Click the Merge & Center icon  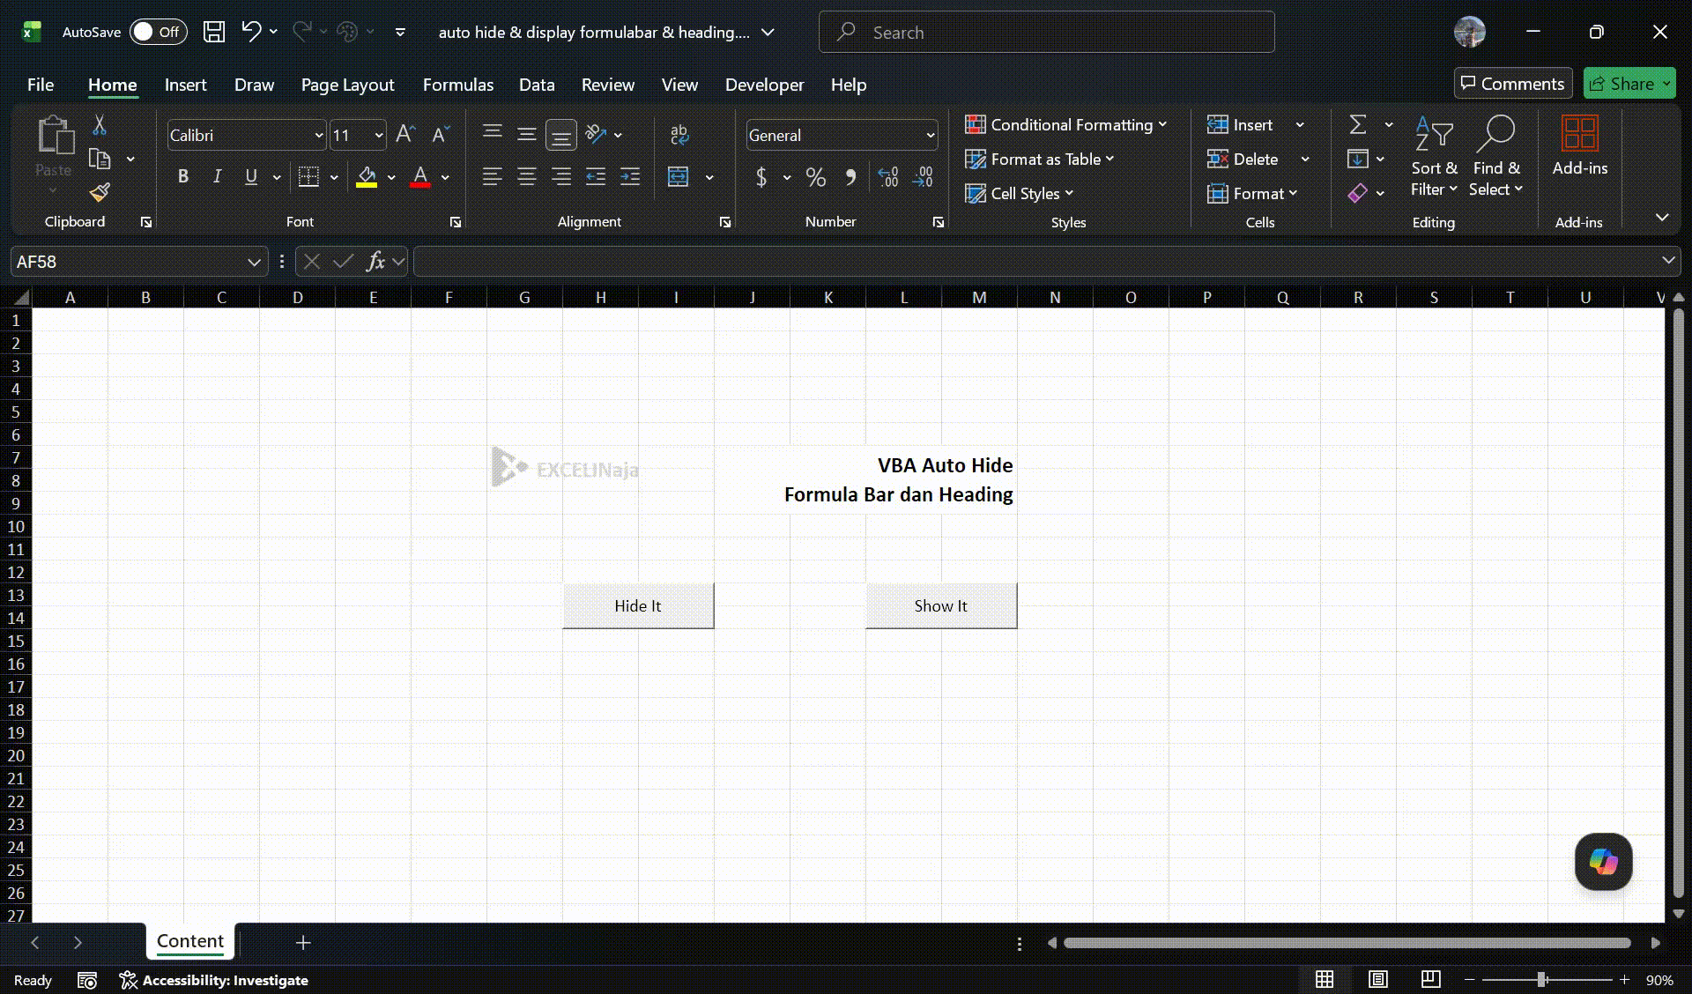(x=679, y=177)
